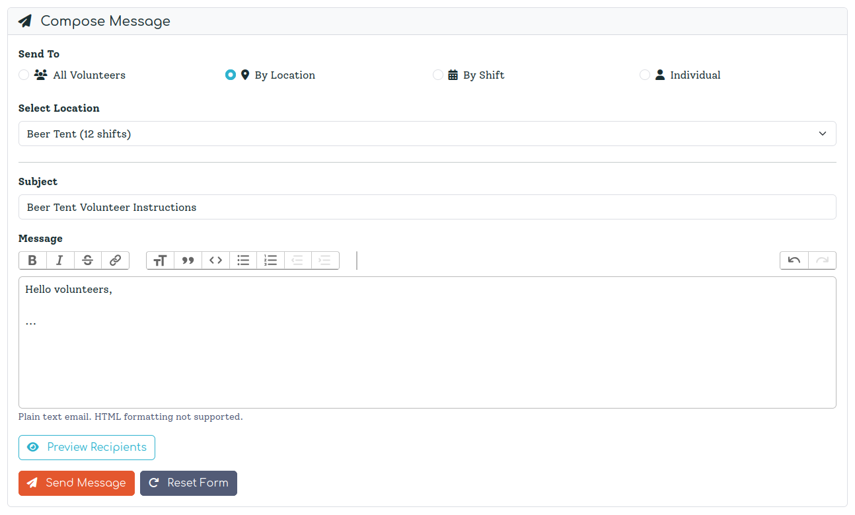
Task: Open the text size (TT) formatting option
Action: (159, 260)
